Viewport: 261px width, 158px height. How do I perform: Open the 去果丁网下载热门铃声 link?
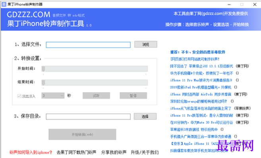(76, 152)
